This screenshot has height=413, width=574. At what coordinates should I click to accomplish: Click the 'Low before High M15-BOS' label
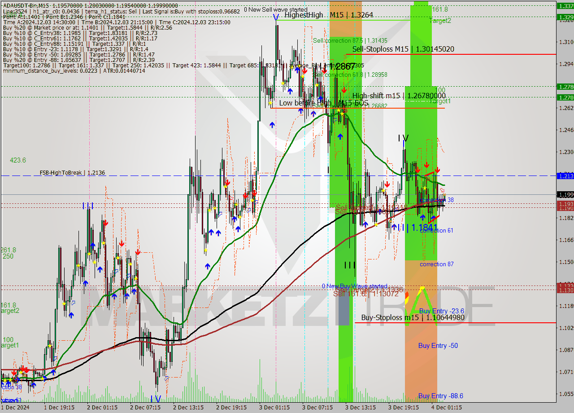pos(323,103)
